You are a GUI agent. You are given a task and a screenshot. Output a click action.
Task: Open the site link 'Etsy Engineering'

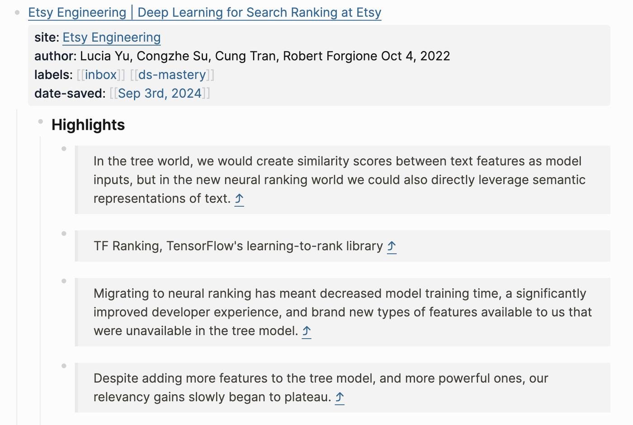(x=111, y=38)
